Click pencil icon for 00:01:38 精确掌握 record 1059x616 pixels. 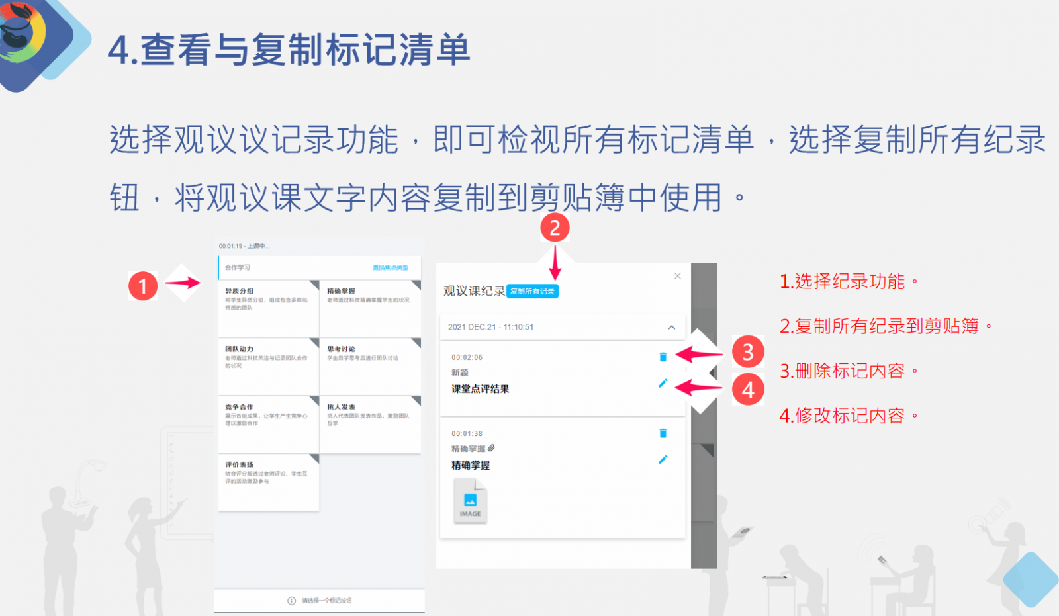pyautogui.click(x=663, y=459)
